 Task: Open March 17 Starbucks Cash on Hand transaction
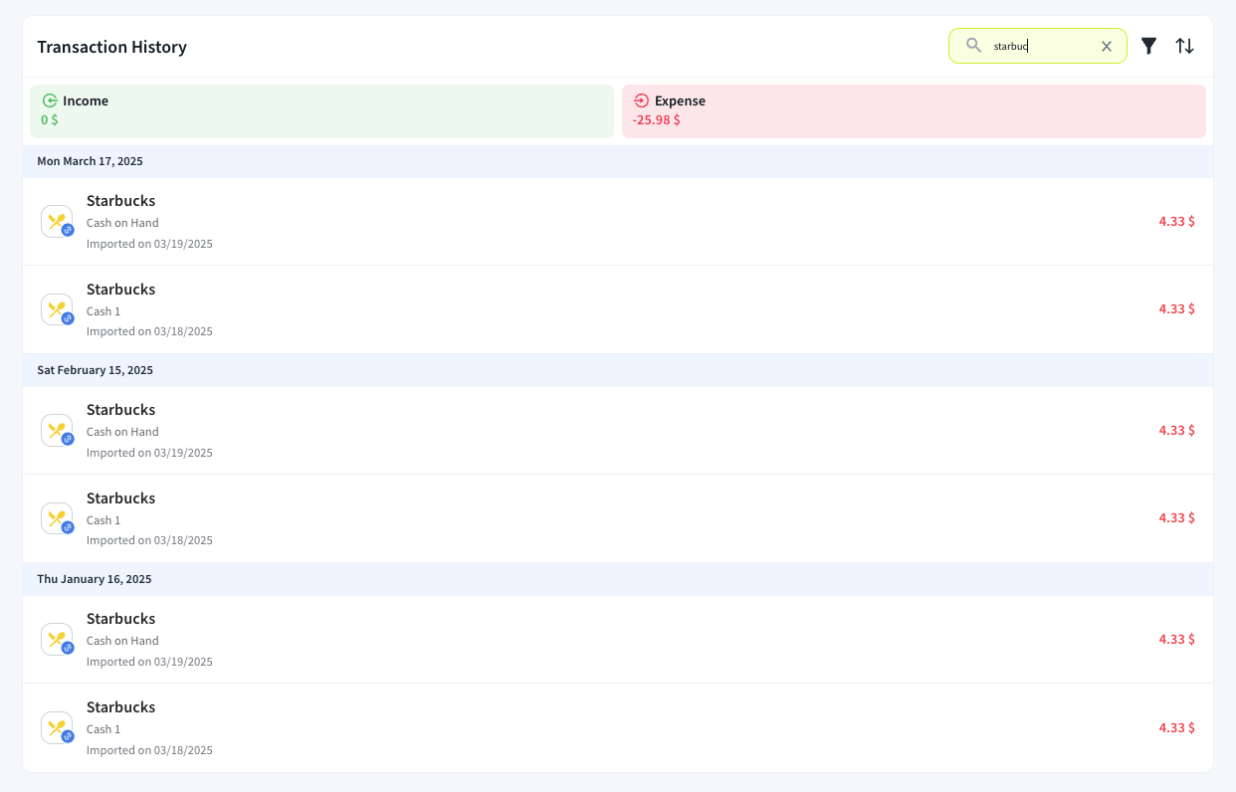pos(618,221)
